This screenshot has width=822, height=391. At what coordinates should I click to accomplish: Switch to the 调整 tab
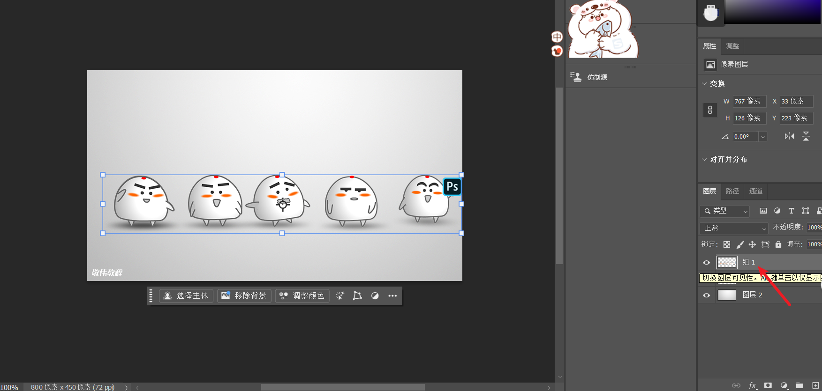click(732, 46)
